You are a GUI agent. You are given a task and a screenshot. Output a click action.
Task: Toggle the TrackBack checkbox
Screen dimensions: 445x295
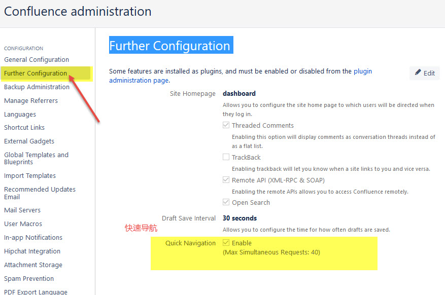(x=226, y=157)
